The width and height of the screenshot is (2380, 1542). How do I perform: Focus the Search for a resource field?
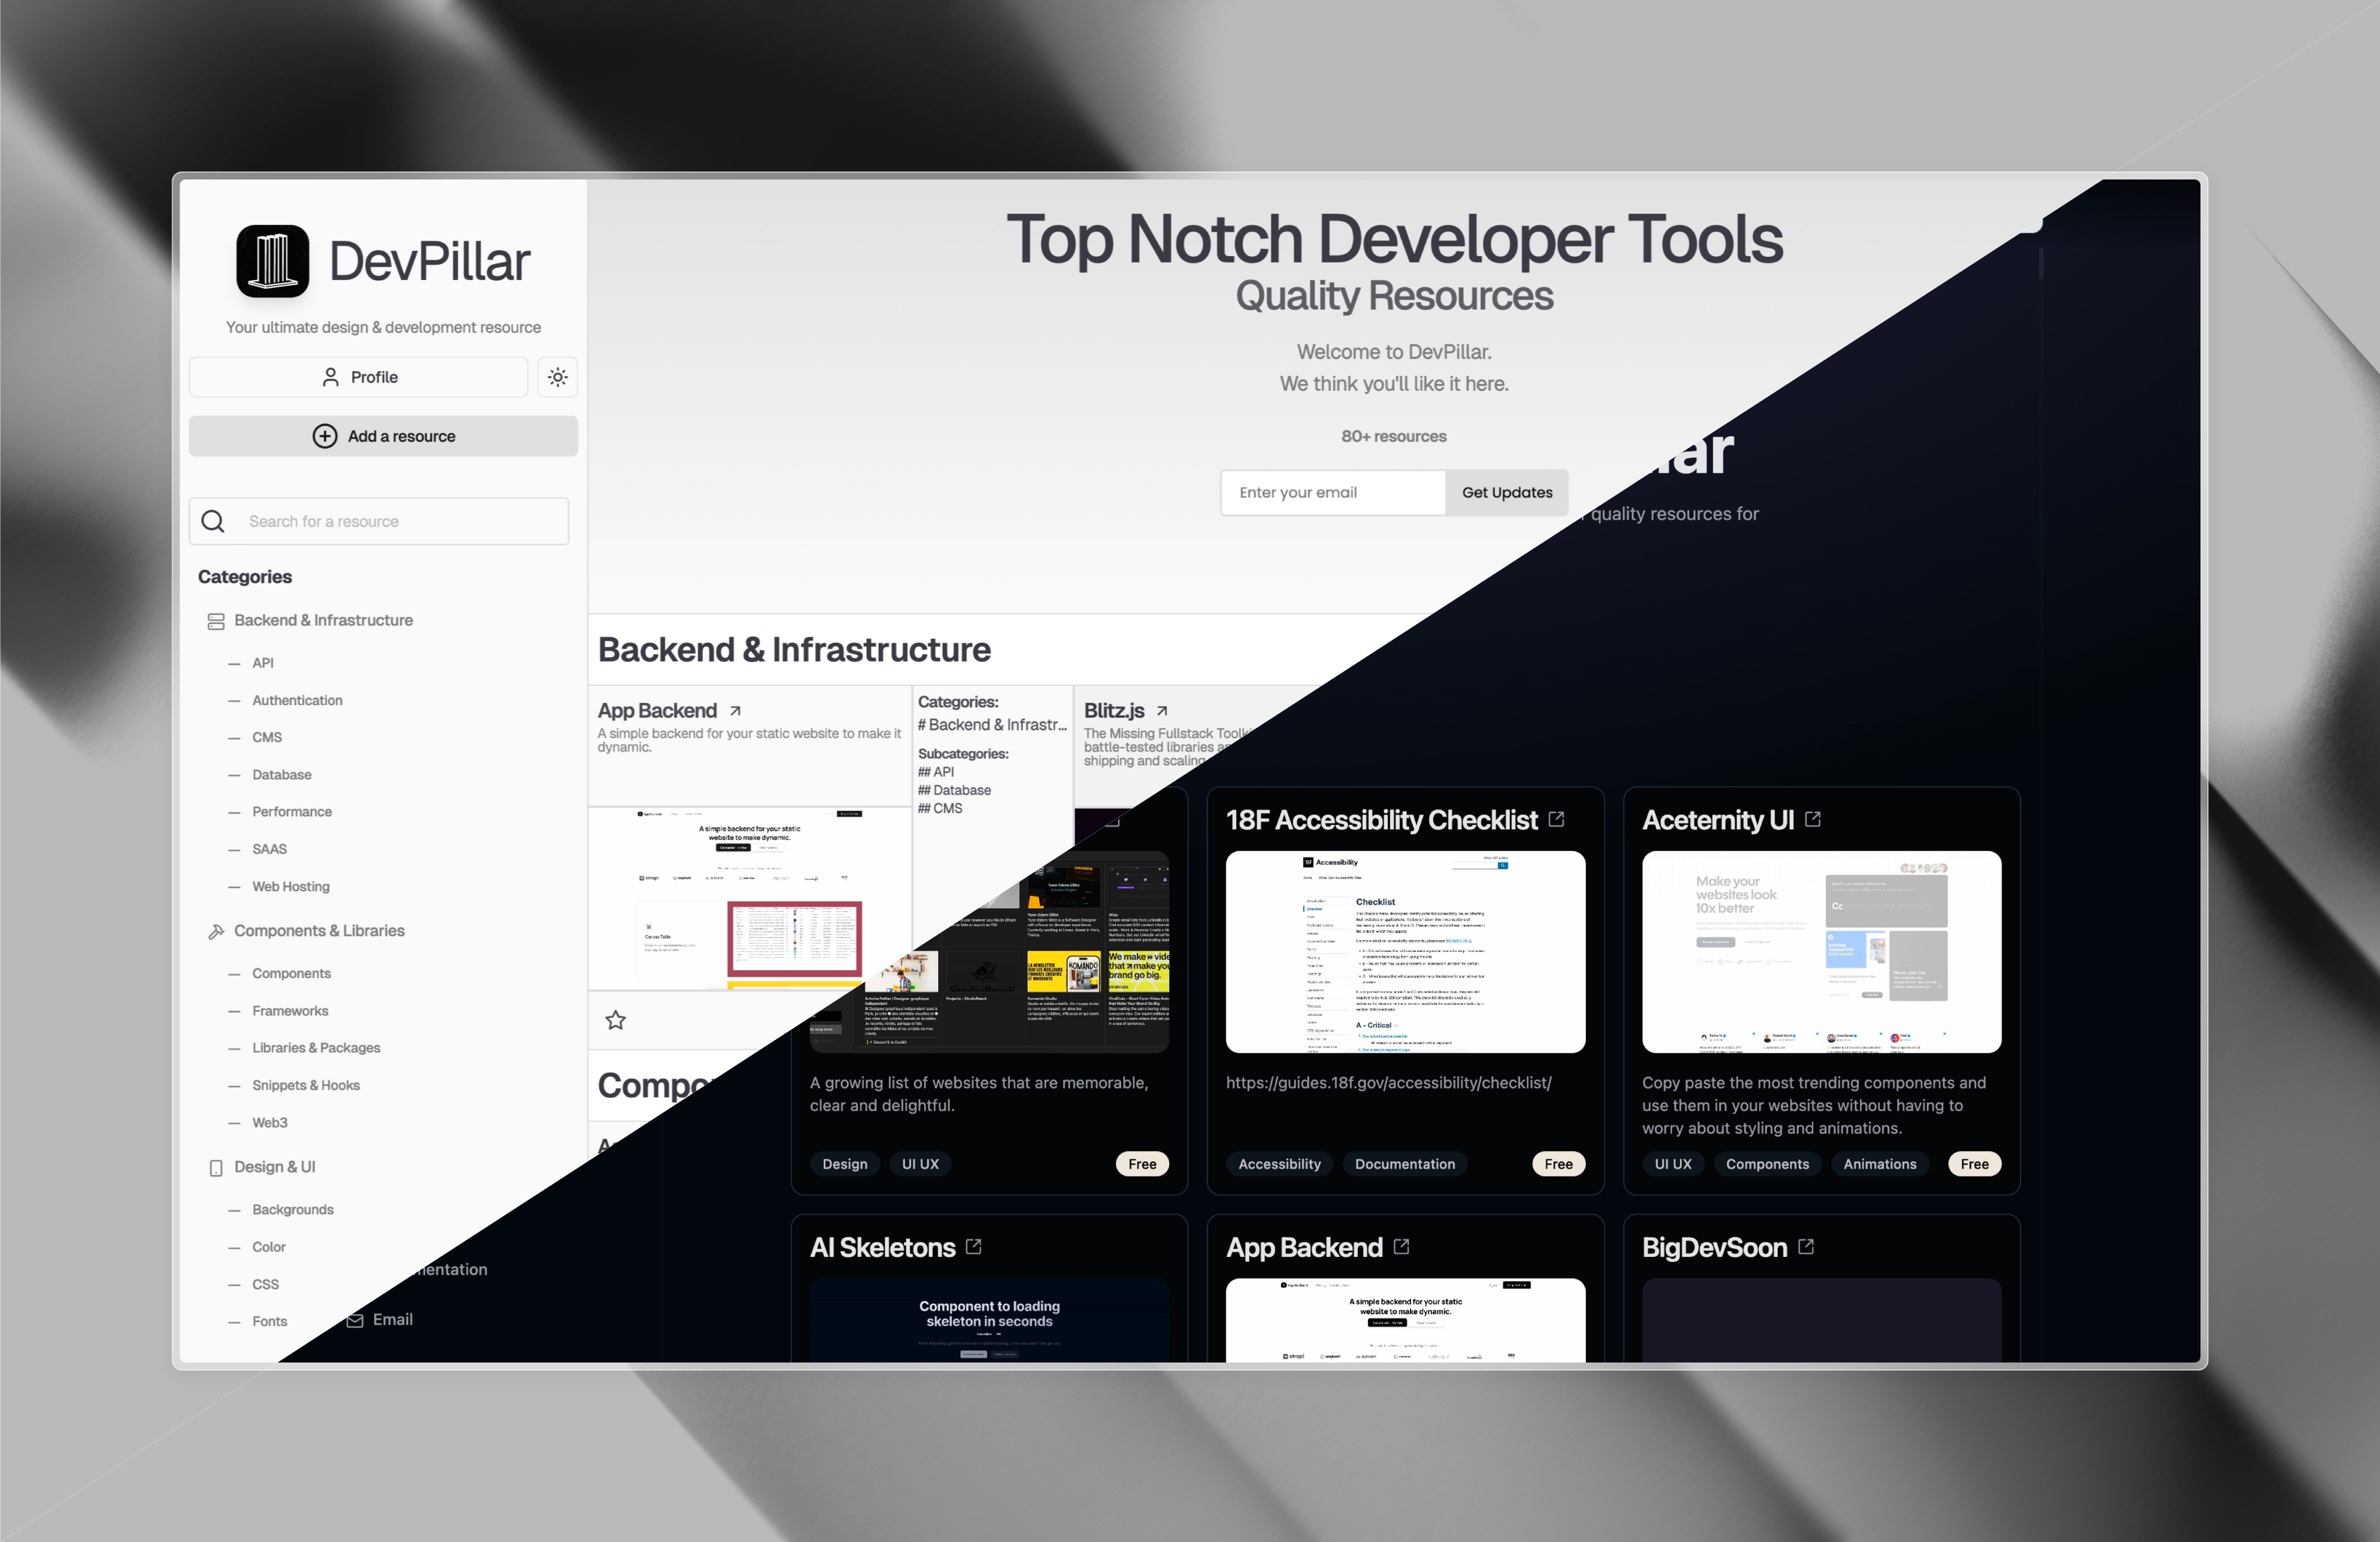point(379,521)
